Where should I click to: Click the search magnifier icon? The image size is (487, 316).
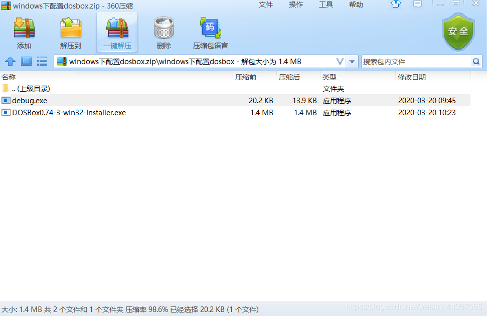[476, 62]
